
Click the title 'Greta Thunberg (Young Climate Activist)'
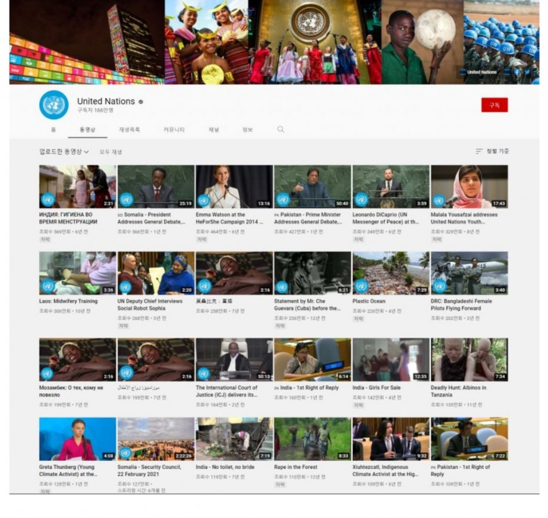pos(68,470)
